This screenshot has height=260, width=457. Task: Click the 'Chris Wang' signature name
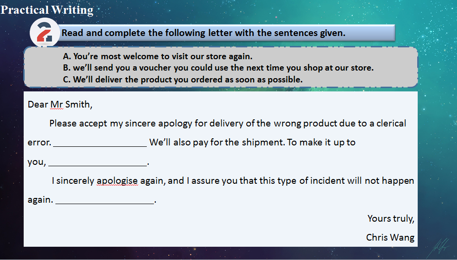click(x=390, y=237)
